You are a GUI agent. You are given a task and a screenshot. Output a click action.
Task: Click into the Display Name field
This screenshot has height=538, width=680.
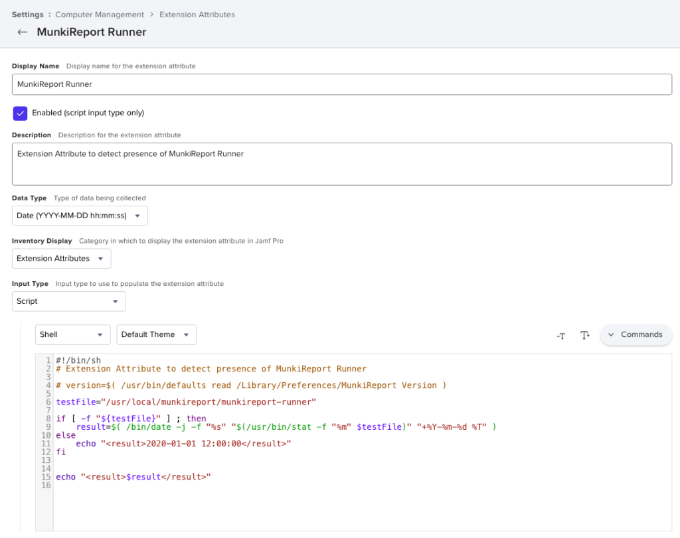click(341, 84)
